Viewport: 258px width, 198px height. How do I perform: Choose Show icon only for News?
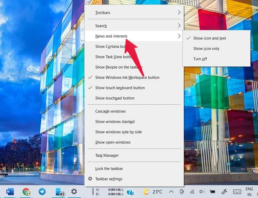click(206, 49)
